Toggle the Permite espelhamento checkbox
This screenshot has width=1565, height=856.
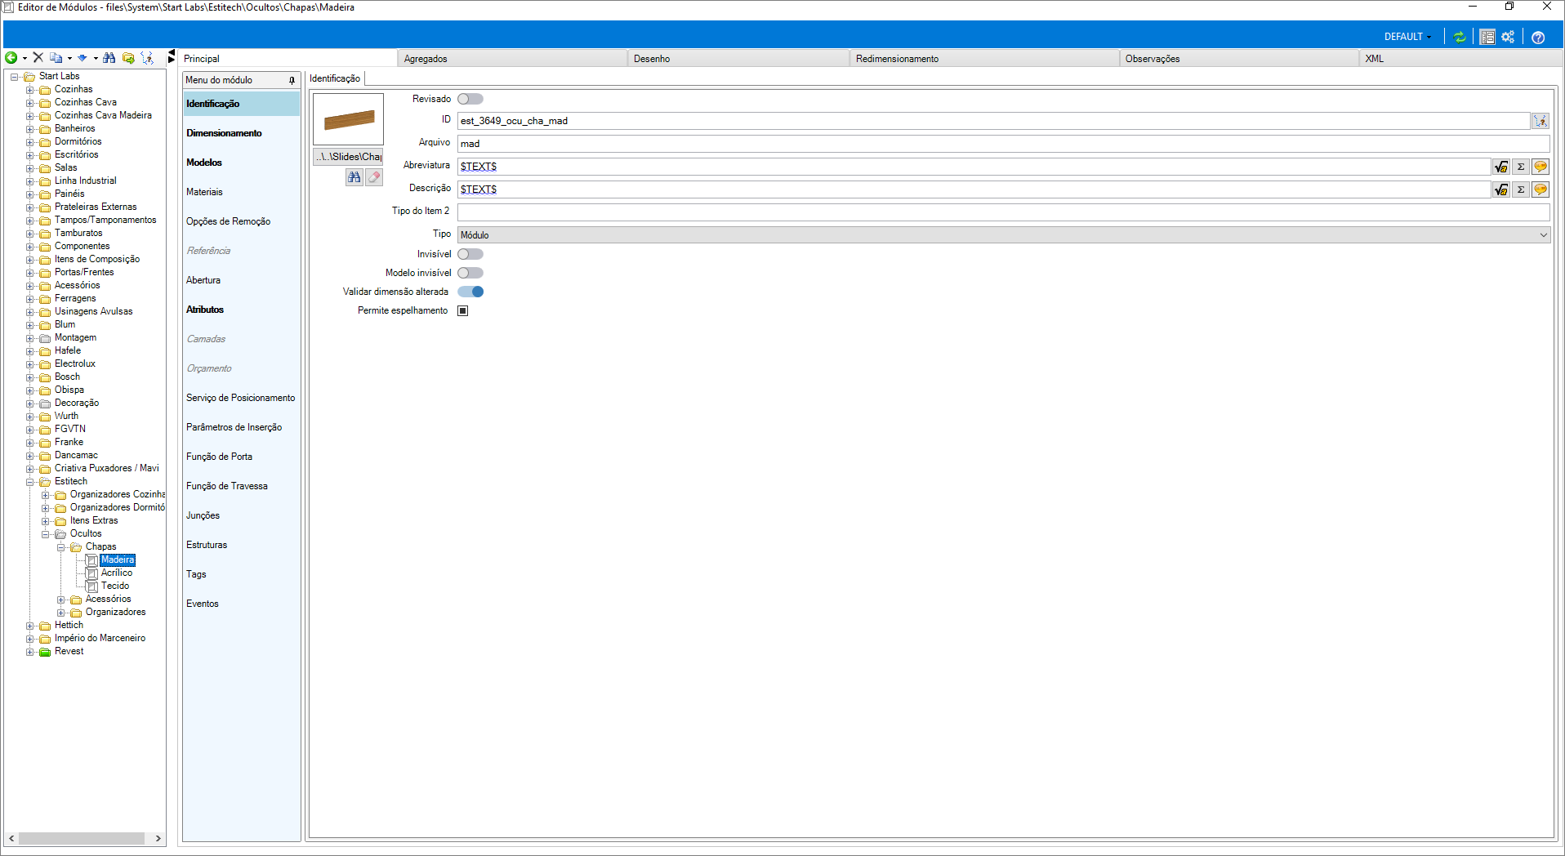coord(463,310)
